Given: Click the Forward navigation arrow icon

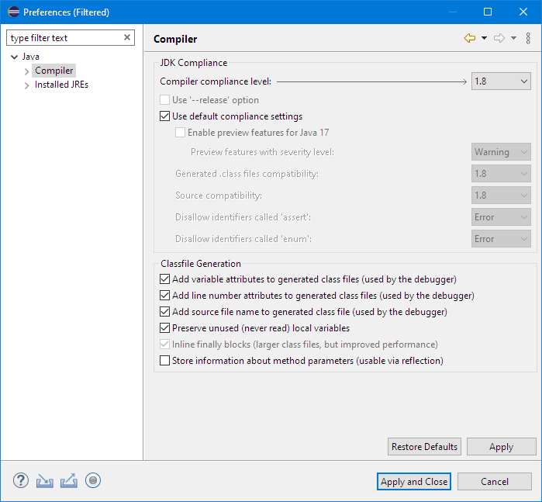Looking at the screenshot, I should coord(499,38).
